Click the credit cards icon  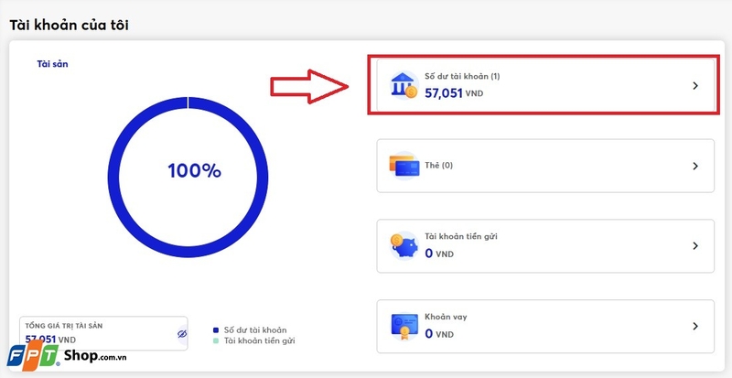404,166
